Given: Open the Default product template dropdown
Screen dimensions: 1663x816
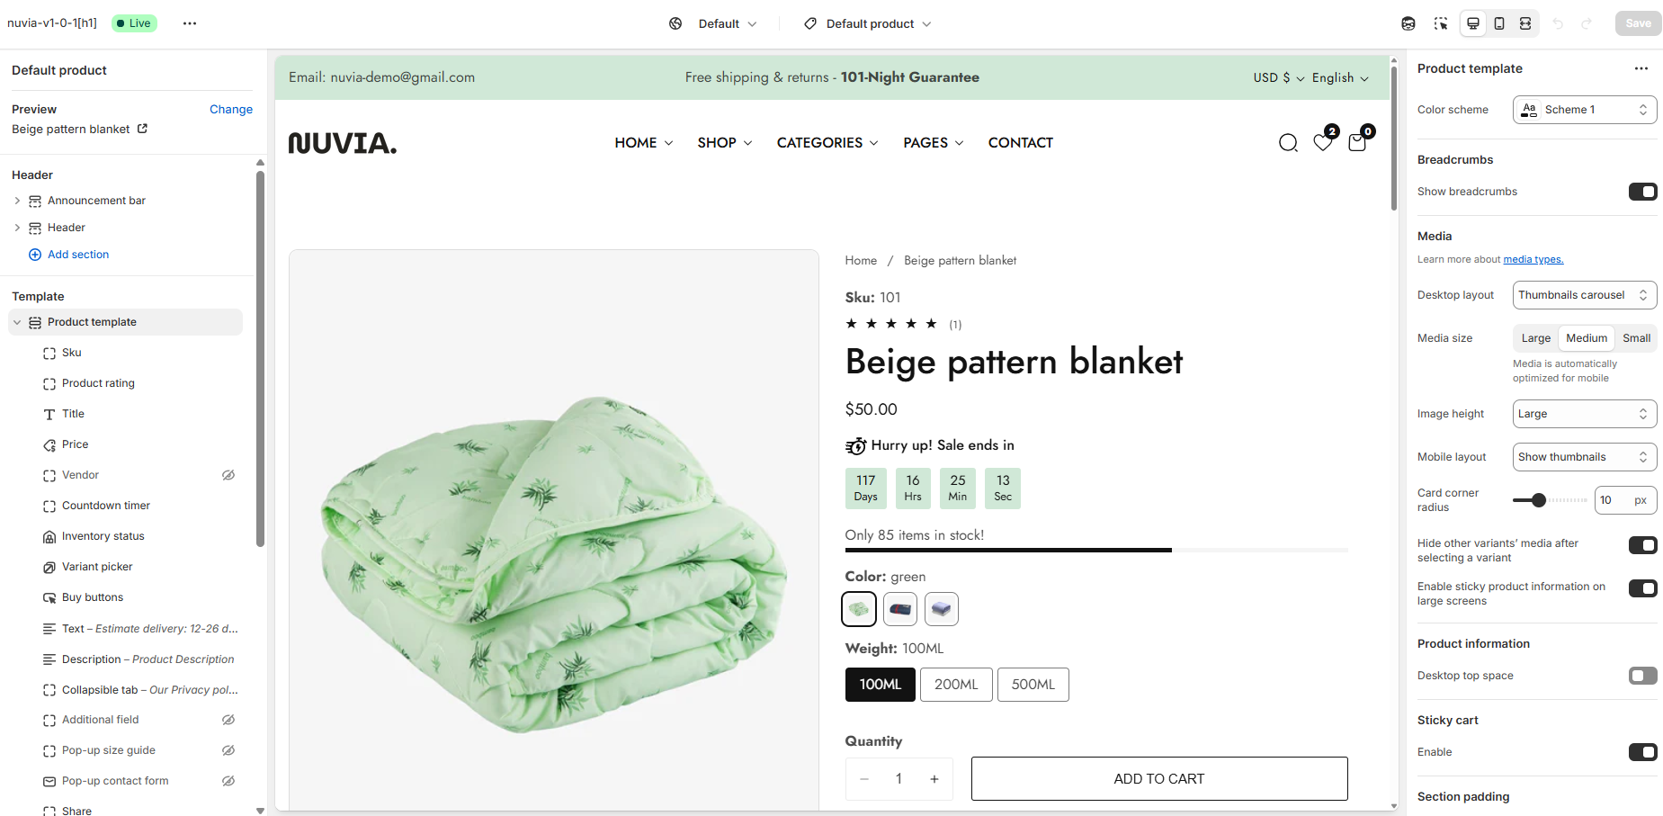Looking at the screenshot, I should coord(868,23).
